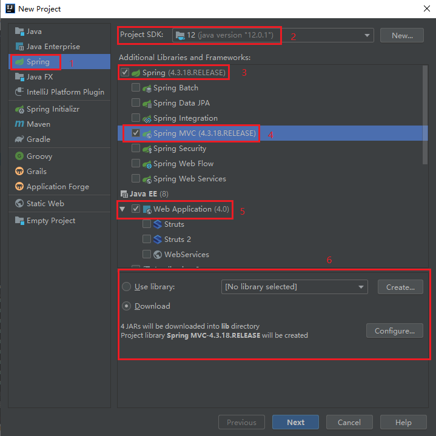Select the Empty Project type
The image size is (436, 436).
pyautogui.click(x=59, y=221)
